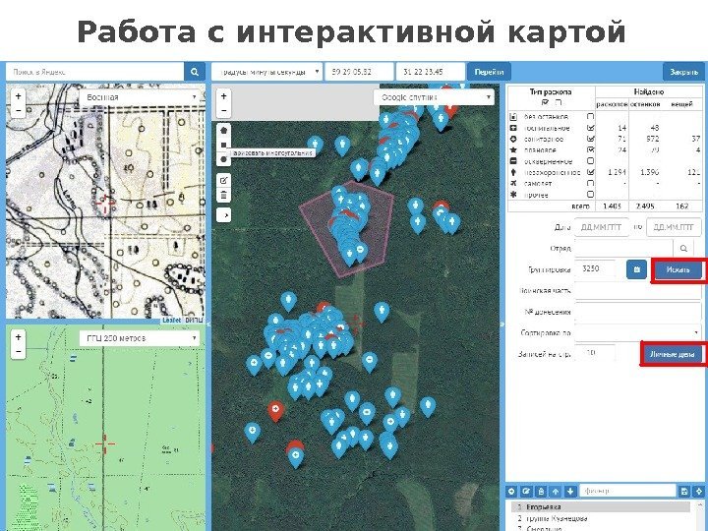Click the latitude coordinate field
The height and width of the screenshot is (531, 708).
coord(359,72)
